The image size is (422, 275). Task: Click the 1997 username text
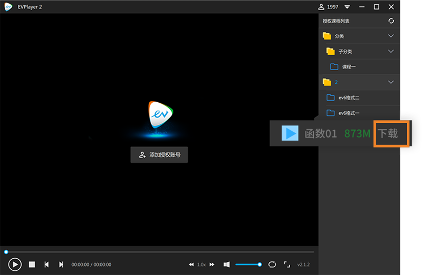pos(333,7)
